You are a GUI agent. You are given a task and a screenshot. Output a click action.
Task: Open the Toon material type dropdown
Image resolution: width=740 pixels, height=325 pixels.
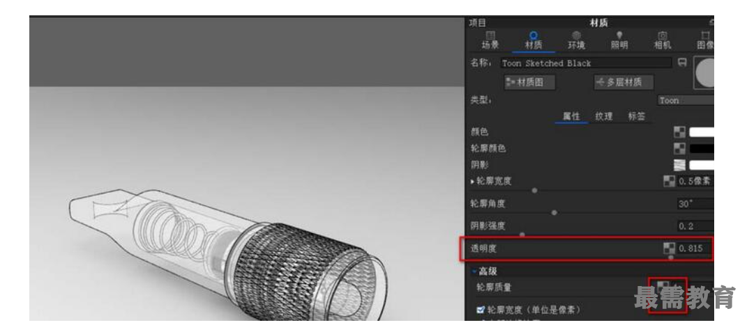pos(686,100)
